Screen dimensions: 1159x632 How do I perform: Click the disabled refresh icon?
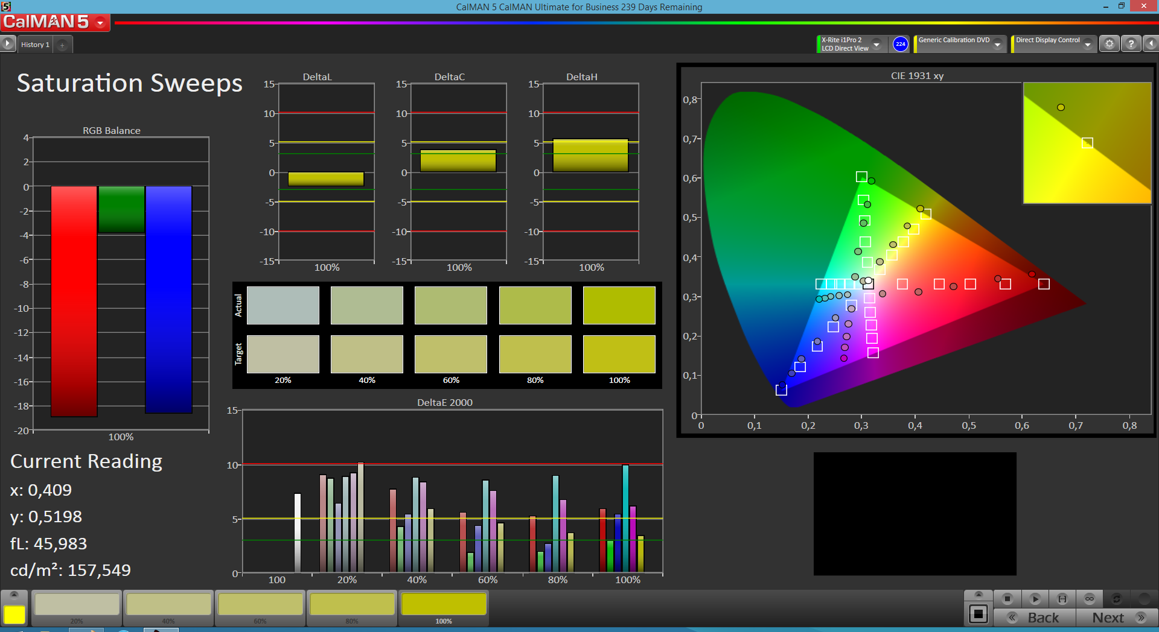(1117, 599)
